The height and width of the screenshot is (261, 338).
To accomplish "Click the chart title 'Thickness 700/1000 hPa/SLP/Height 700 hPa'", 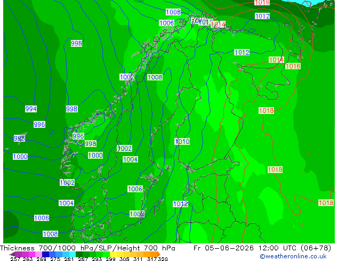I will [87, 248].
